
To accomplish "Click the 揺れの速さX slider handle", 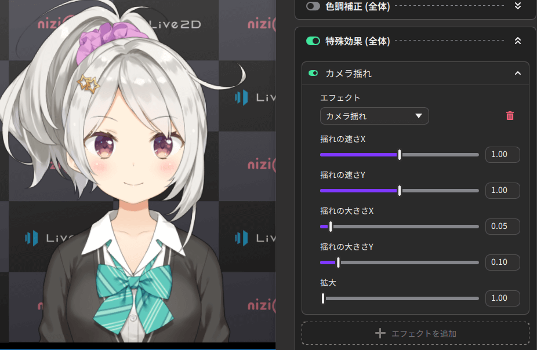I will [x=400, y=155].
